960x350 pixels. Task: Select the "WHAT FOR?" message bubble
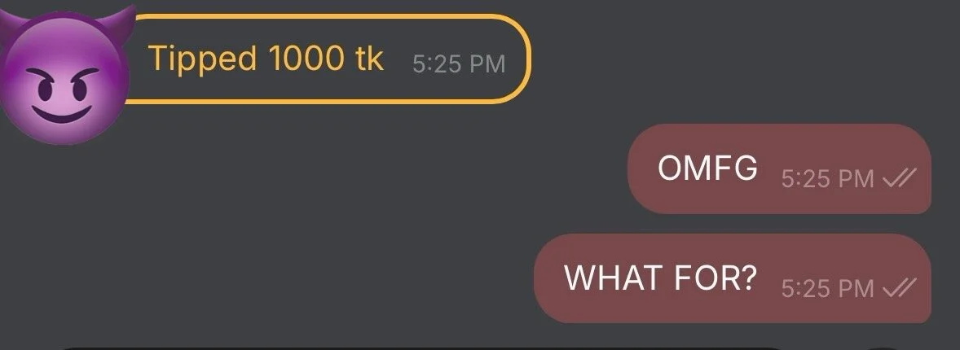click(733, 278)
